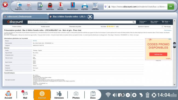Screen dimensions: 178x100
Task: Zoom in with the plus icon
Action: click(x=134, y=95)
